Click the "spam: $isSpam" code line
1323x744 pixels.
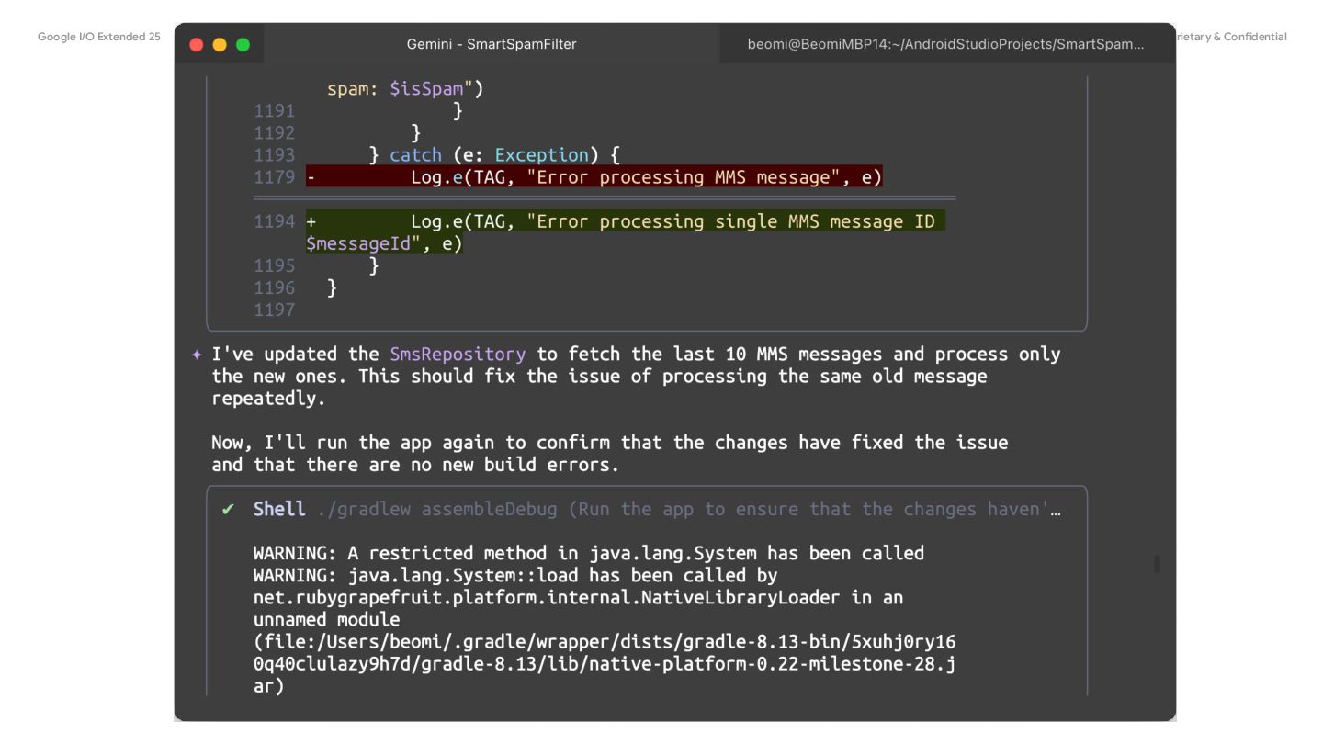(x=405, y=89)
